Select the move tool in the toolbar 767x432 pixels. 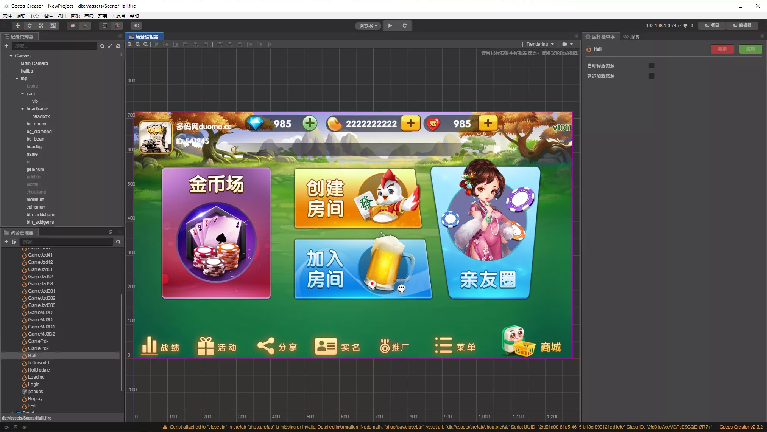click(x=17, y=25)
